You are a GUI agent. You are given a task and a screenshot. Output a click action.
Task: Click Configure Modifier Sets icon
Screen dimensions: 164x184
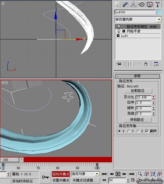(156, 64)
